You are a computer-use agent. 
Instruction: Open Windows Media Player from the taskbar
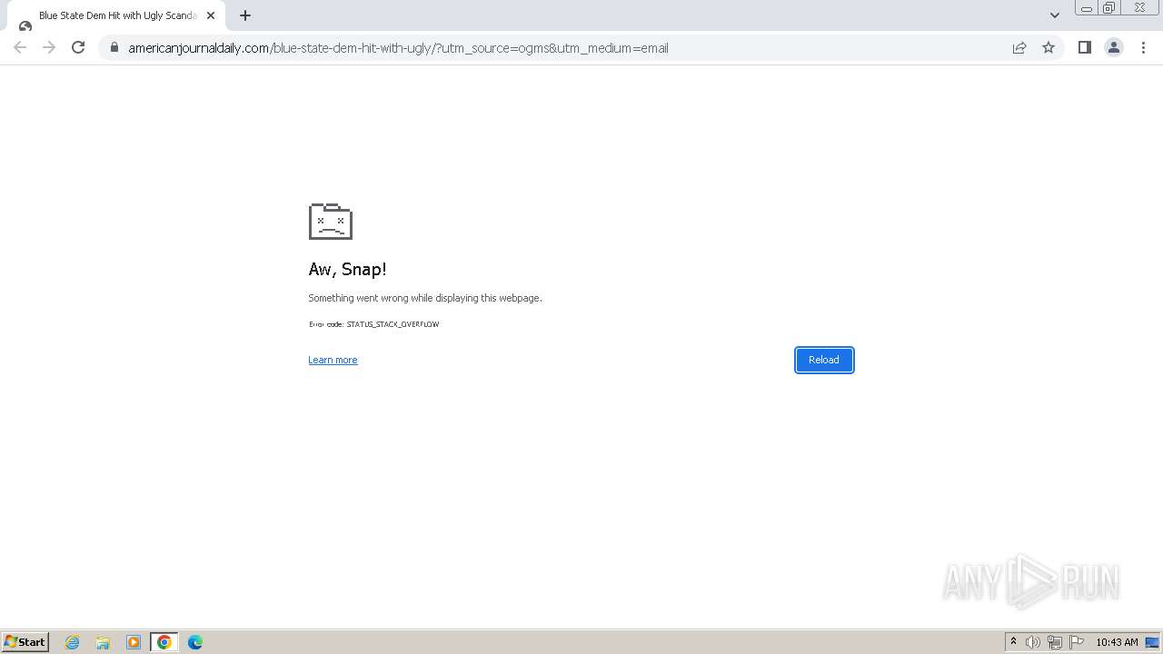click(134, 642)
